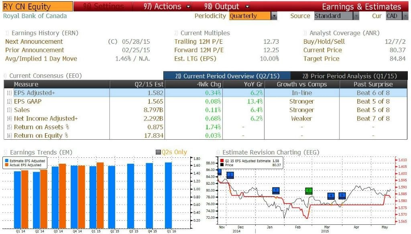Expand the 97) Actions menu arrow
This screenshot has height=234, width=411.
[188, 6]
